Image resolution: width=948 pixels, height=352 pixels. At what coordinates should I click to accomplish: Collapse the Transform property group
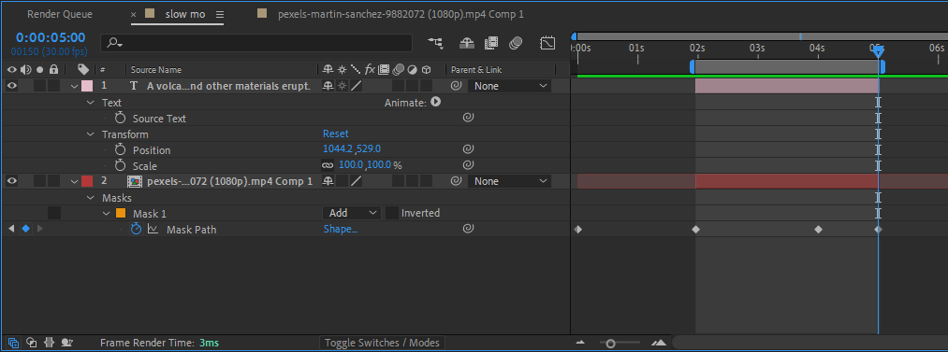tap(90, 134)
